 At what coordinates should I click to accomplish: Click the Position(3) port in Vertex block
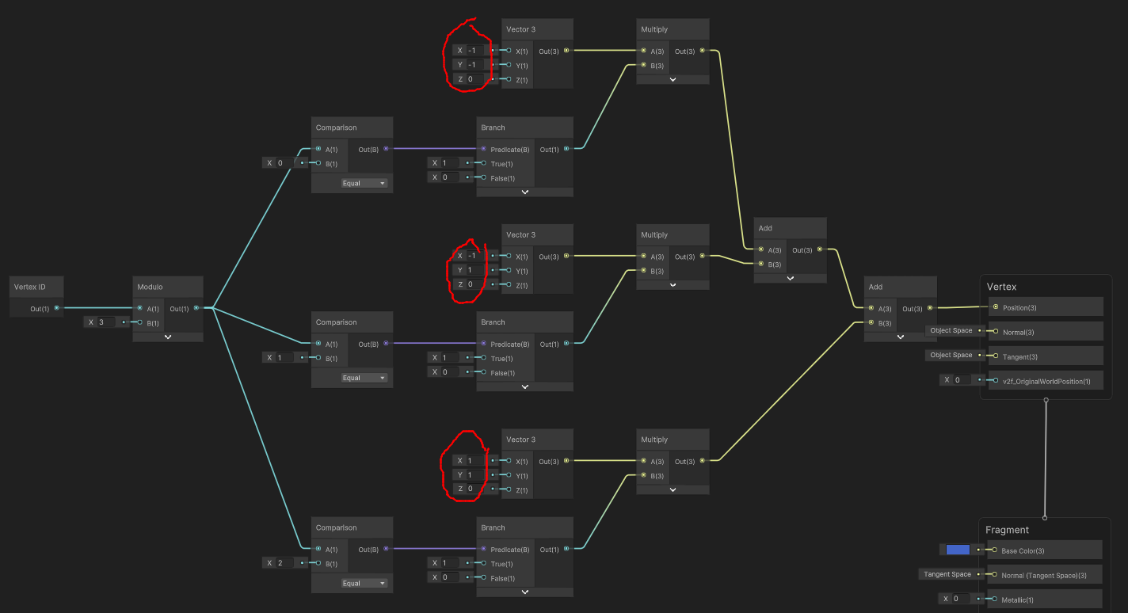(x=995, y=307)
